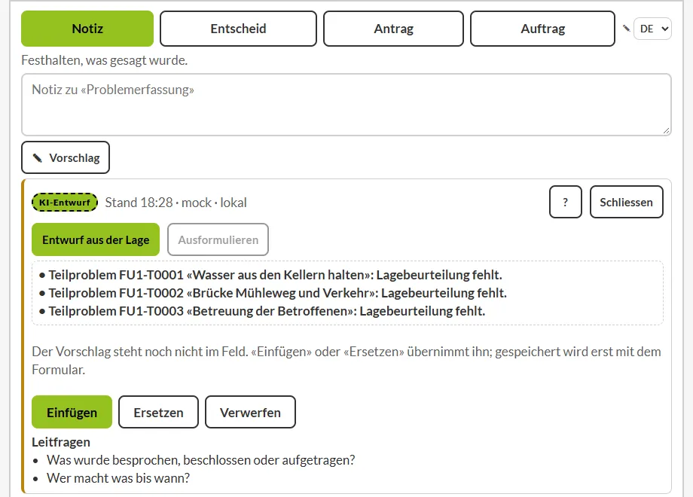Screen dimensions: 693x497
Task: Click the line about Teilproblem FU1-T0003
Action: coord(262,311)
